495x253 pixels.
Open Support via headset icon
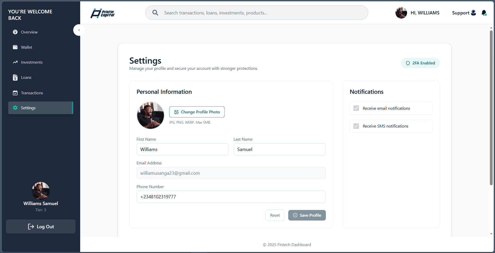click(474, 13)
